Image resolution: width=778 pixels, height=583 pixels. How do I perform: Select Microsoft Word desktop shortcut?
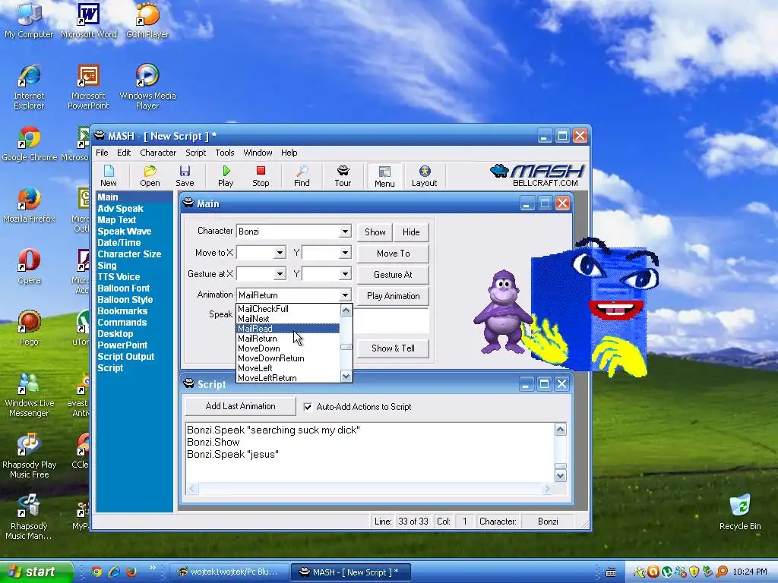click(x=89, y=20)
